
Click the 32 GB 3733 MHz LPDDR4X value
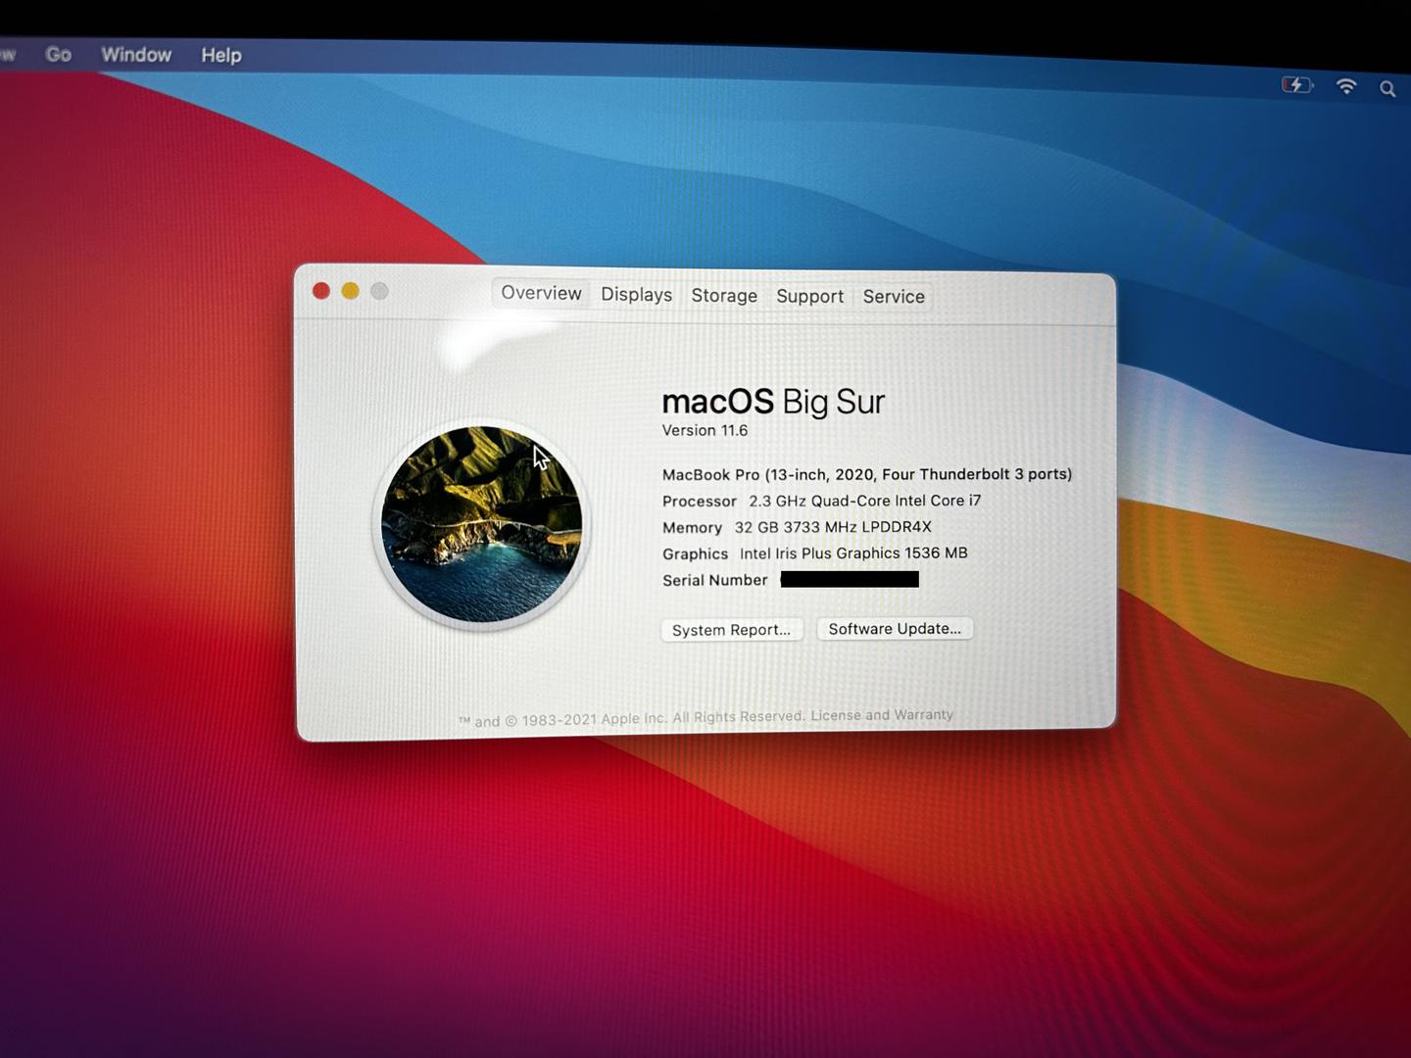coord(833,527)
